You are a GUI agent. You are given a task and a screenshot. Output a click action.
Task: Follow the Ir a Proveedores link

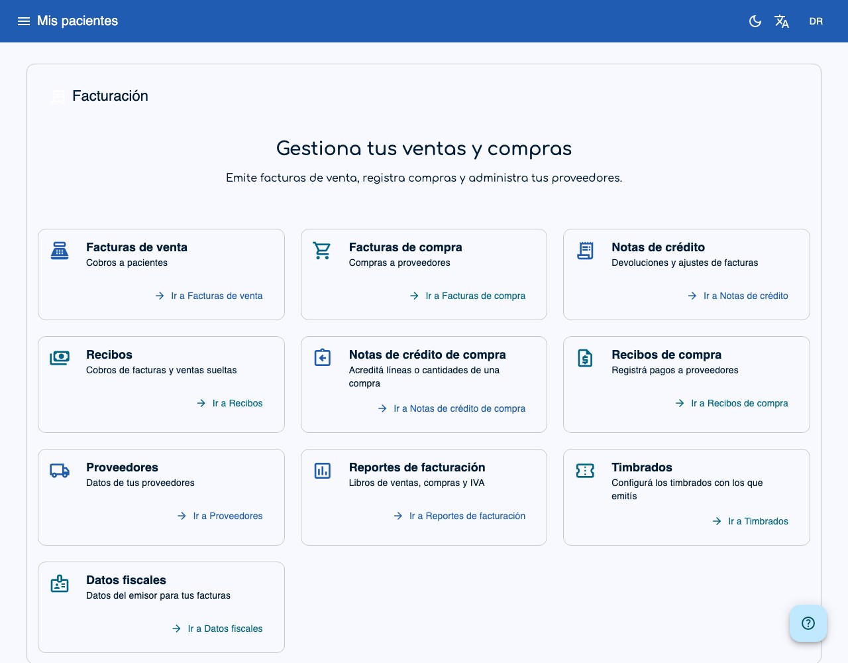point(219,516)
